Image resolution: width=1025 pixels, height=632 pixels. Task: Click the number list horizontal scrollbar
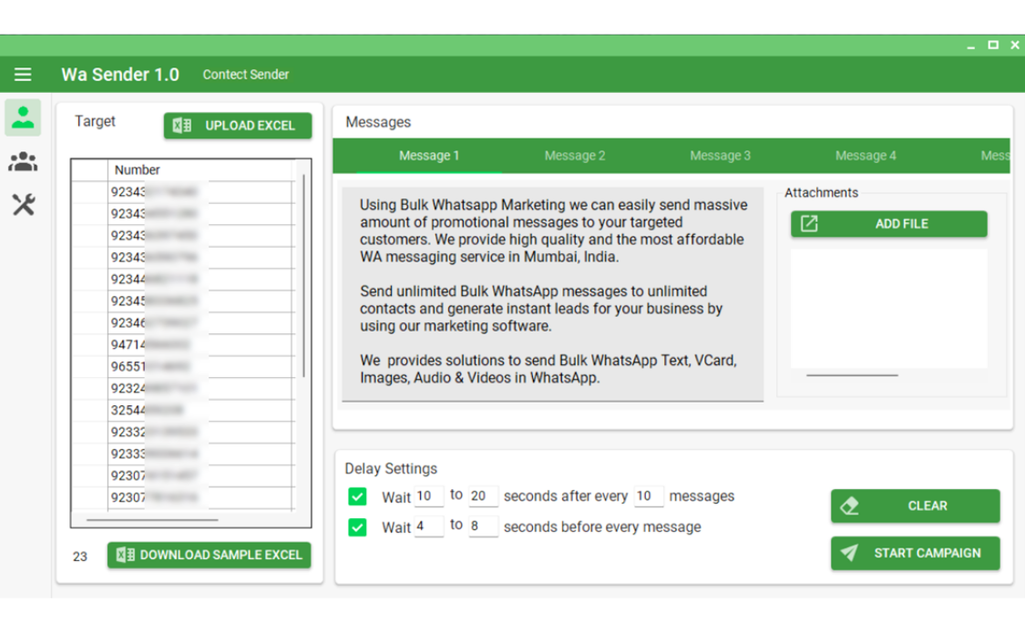point(152,520)
